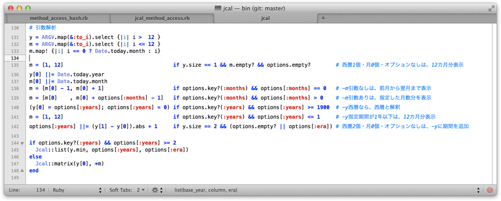Click 'options.empty?' on line 135
Viewport: 501px width, 201px height.
288,65
